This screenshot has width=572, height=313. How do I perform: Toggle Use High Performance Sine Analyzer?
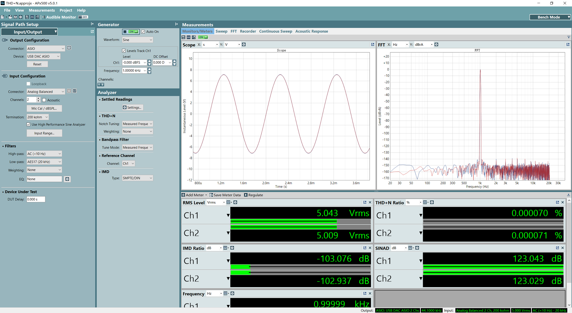[x=28, y=125]
